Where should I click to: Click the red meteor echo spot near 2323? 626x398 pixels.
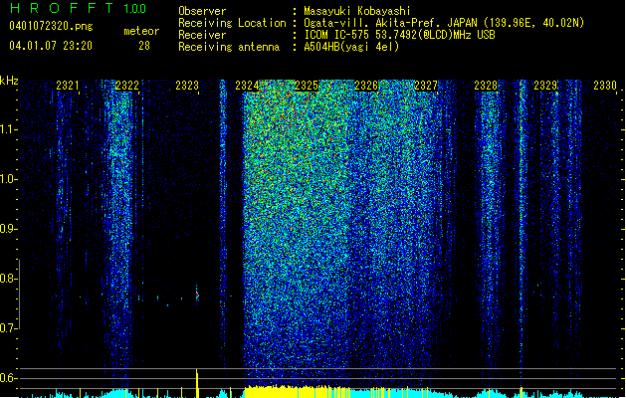197,296
